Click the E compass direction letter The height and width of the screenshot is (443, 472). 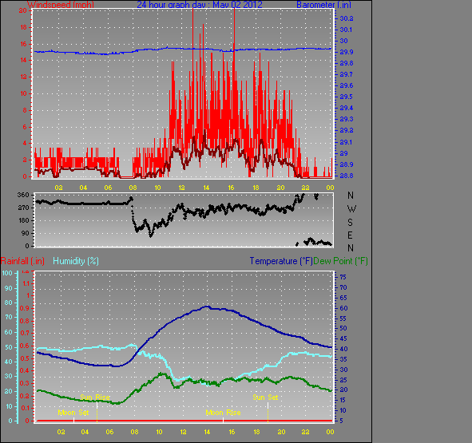350,235
